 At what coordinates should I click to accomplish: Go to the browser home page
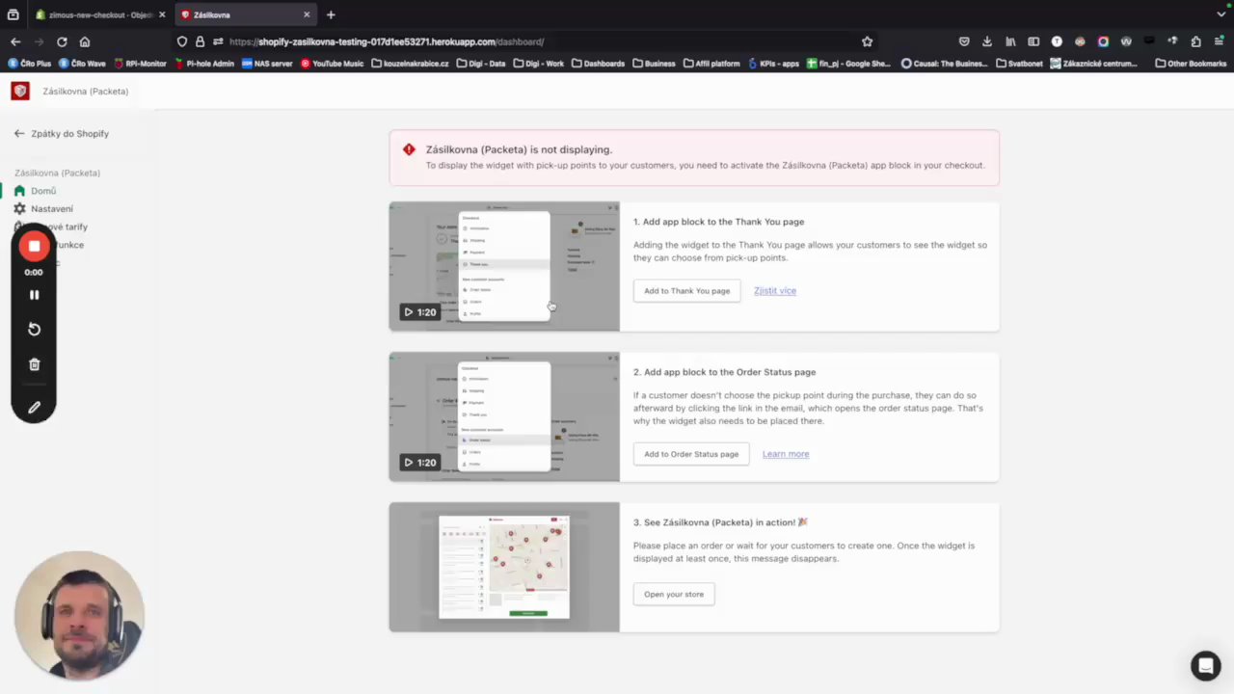[85, 41]
